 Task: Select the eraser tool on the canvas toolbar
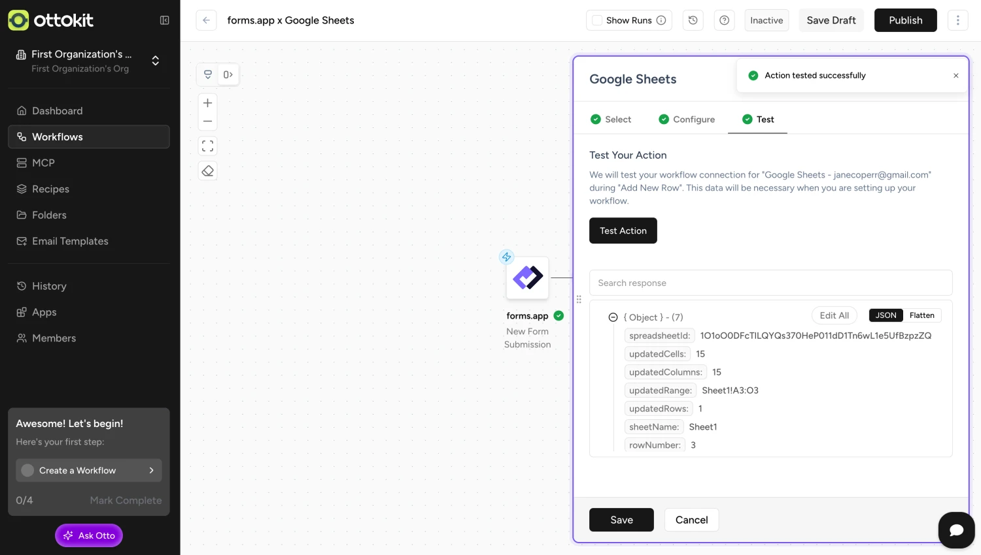pos(207,170)
